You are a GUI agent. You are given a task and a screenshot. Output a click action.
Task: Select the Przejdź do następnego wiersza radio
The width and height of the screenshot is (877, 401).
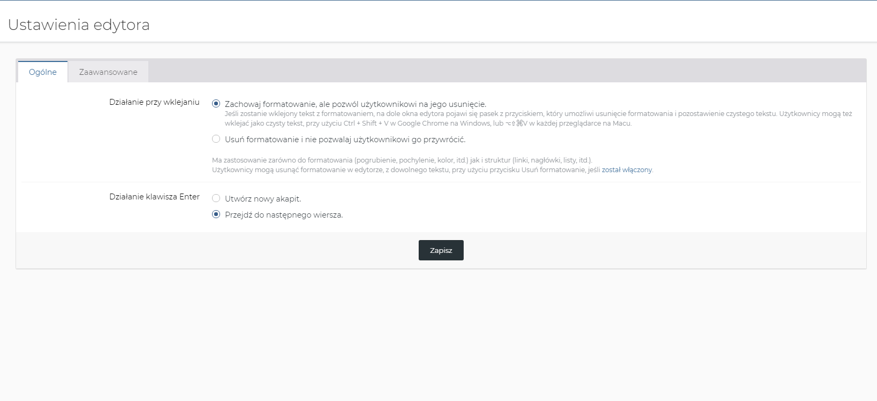point(216,214)
